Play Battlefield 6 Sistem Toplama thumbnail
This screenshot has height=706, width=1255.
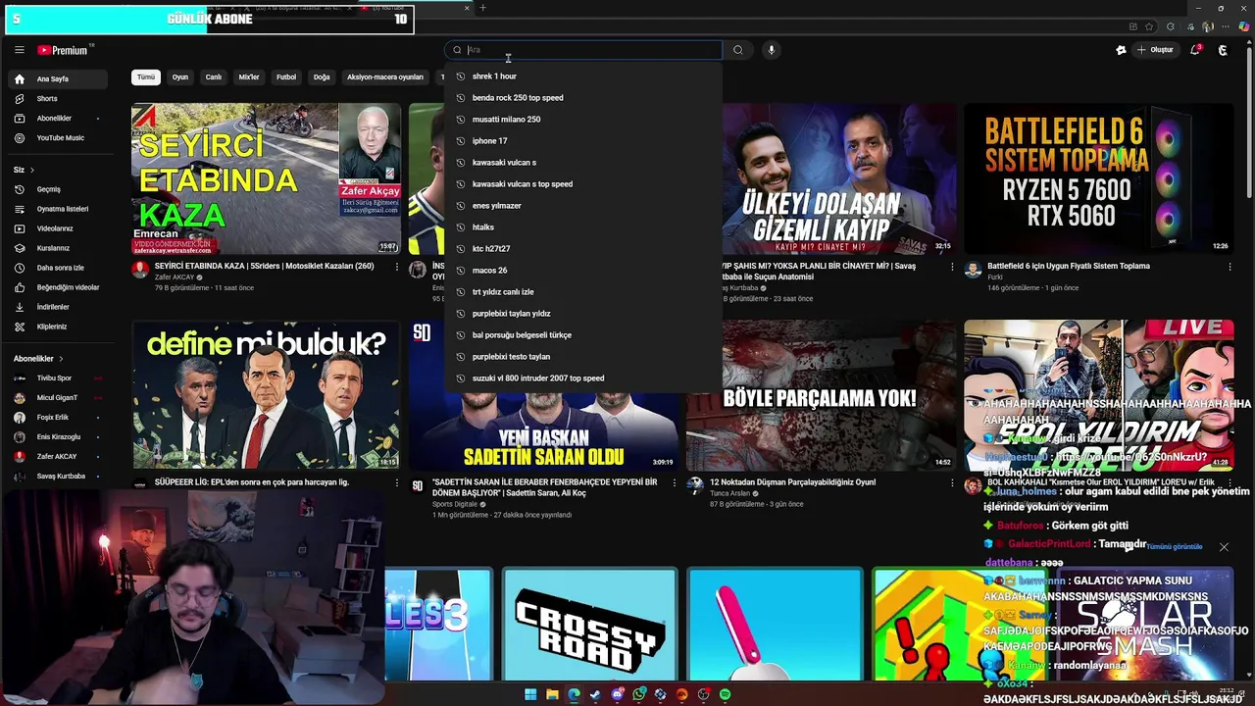pos(1098,178)
